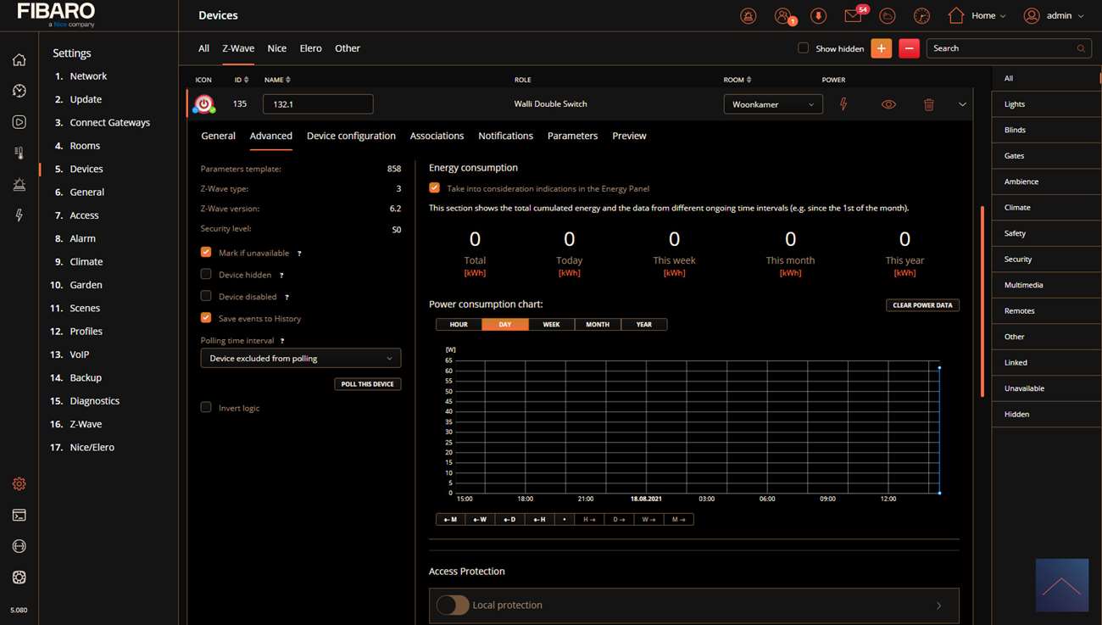The width and height of the screenshot is (1102, 625).
Task: Open the Polling time interval dropdown
Action: coord(300,359)
